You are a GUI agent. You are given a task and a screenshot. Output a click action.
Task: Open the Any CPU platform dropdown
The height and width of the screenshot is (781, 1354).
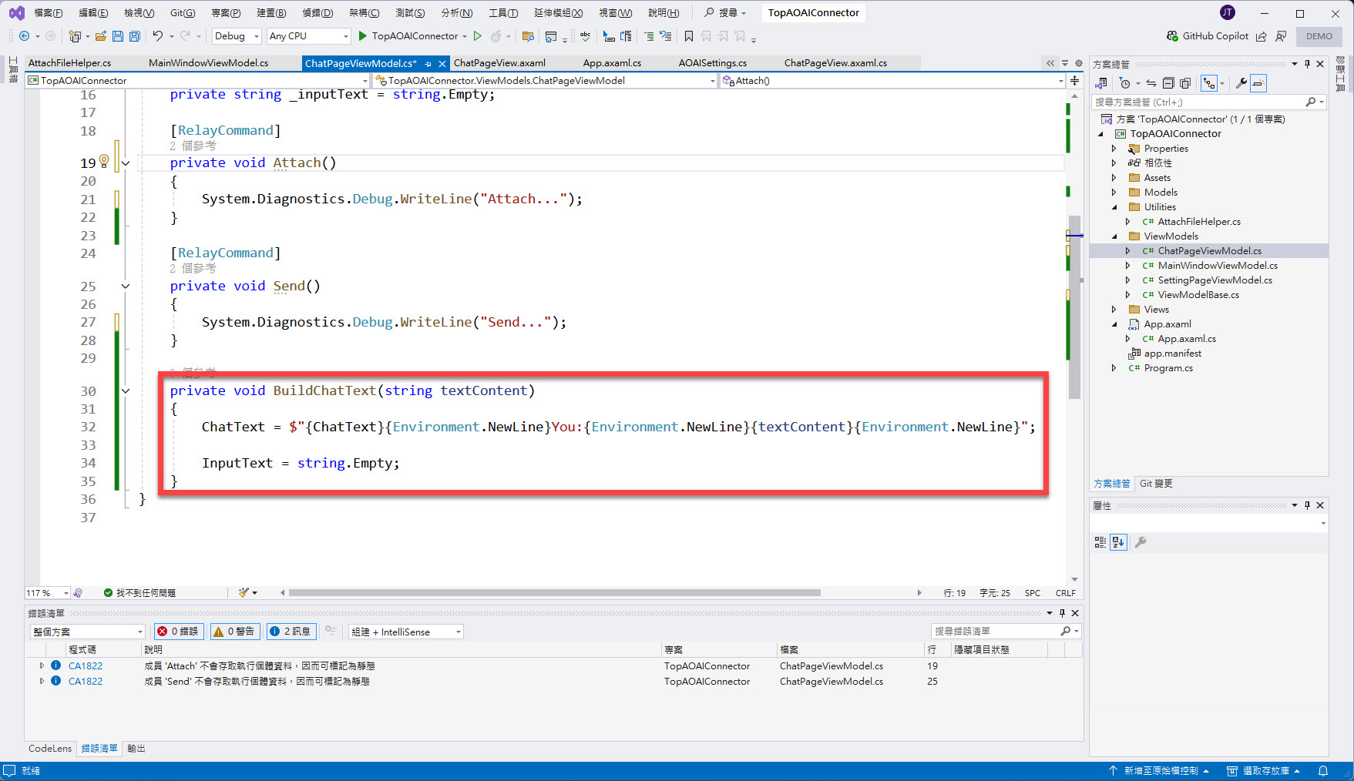[x=308, y=36]
